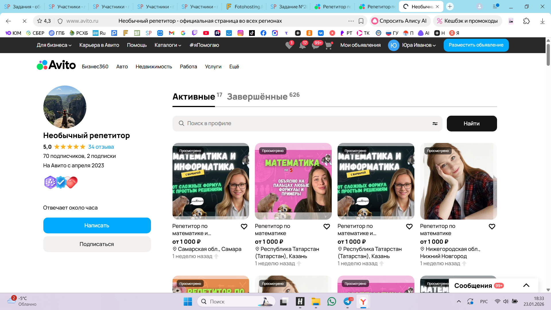This screenshot has height=310, width=551.
Task: Expand the Сообщения panel with chevron
Action: pyautogui.click(x=526, y=285)
